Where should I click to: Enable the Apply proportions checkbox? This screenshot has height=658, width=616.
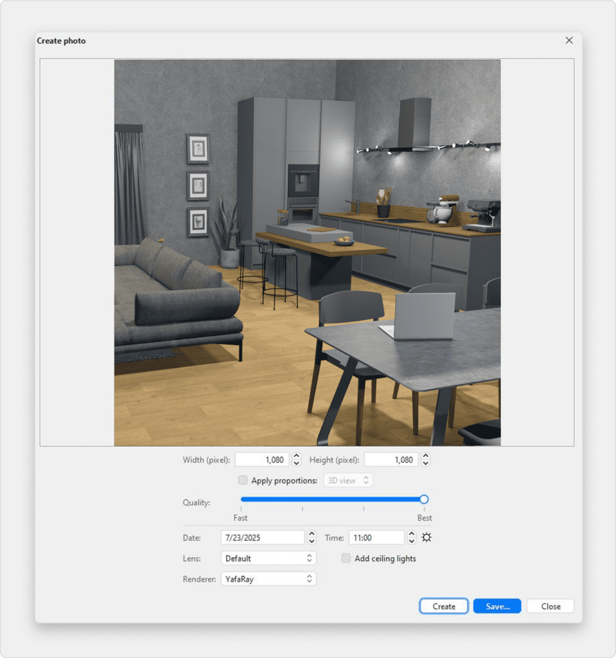click(x=243, y=480)
